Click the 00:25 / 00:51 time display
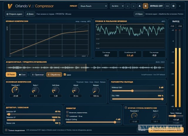 160,62
